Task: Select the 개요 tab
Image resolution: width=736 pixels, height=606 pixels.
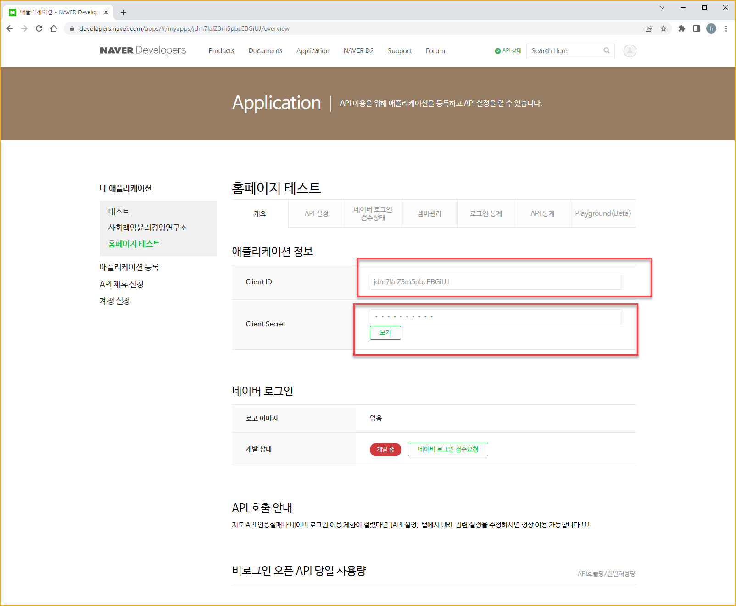Action: point(260,213)
